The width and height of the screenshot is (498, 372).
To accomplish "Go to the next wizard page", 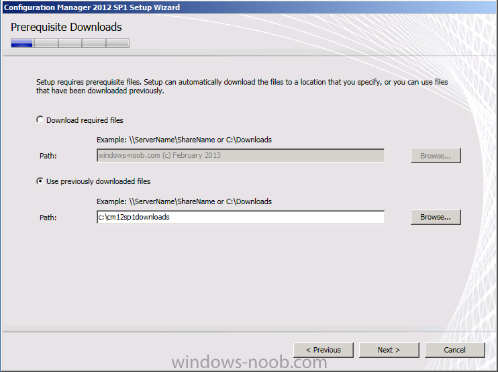I will (x=389, y=350).
